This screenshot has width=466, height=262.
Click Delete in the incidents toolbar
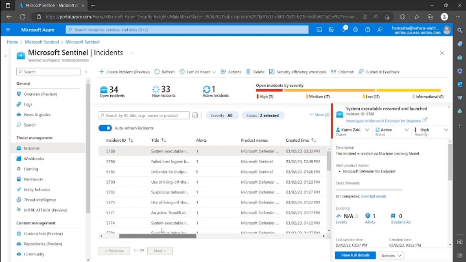(255, 72)
